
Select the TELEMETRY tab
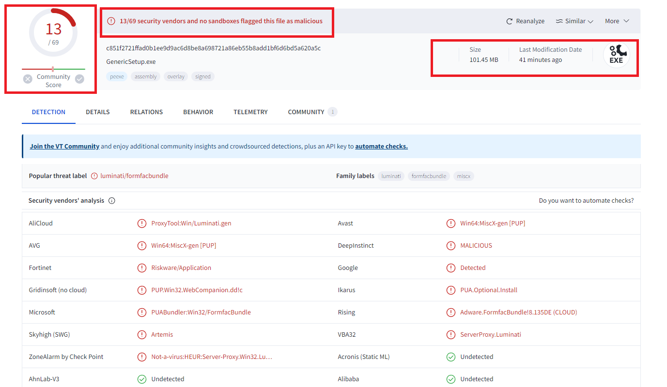tap(250, 112)
